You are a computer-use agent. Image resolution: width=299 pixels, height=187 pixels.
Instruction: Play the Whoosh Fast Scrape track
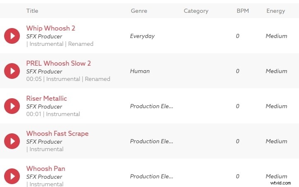coord(12,141)
